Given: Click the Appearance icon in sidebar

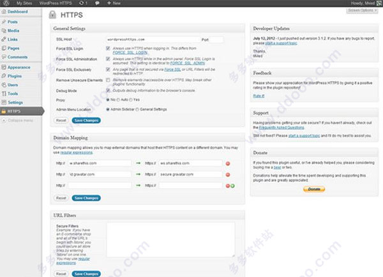Looking at the screenshot, I should (x=4, y=67).
